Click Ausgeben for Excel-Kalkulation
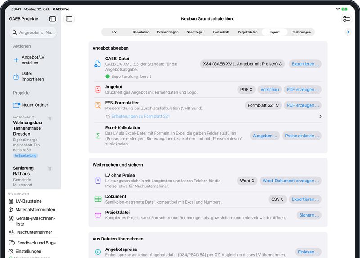 pos(265,136)
